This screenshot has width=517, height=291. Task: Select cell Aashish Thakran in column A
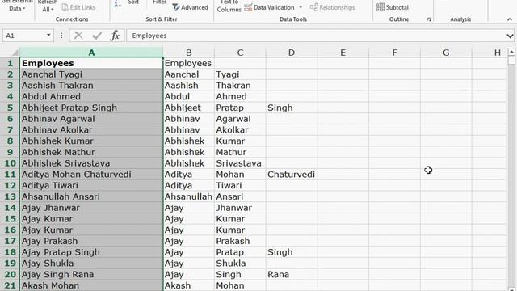click(91, 86)
